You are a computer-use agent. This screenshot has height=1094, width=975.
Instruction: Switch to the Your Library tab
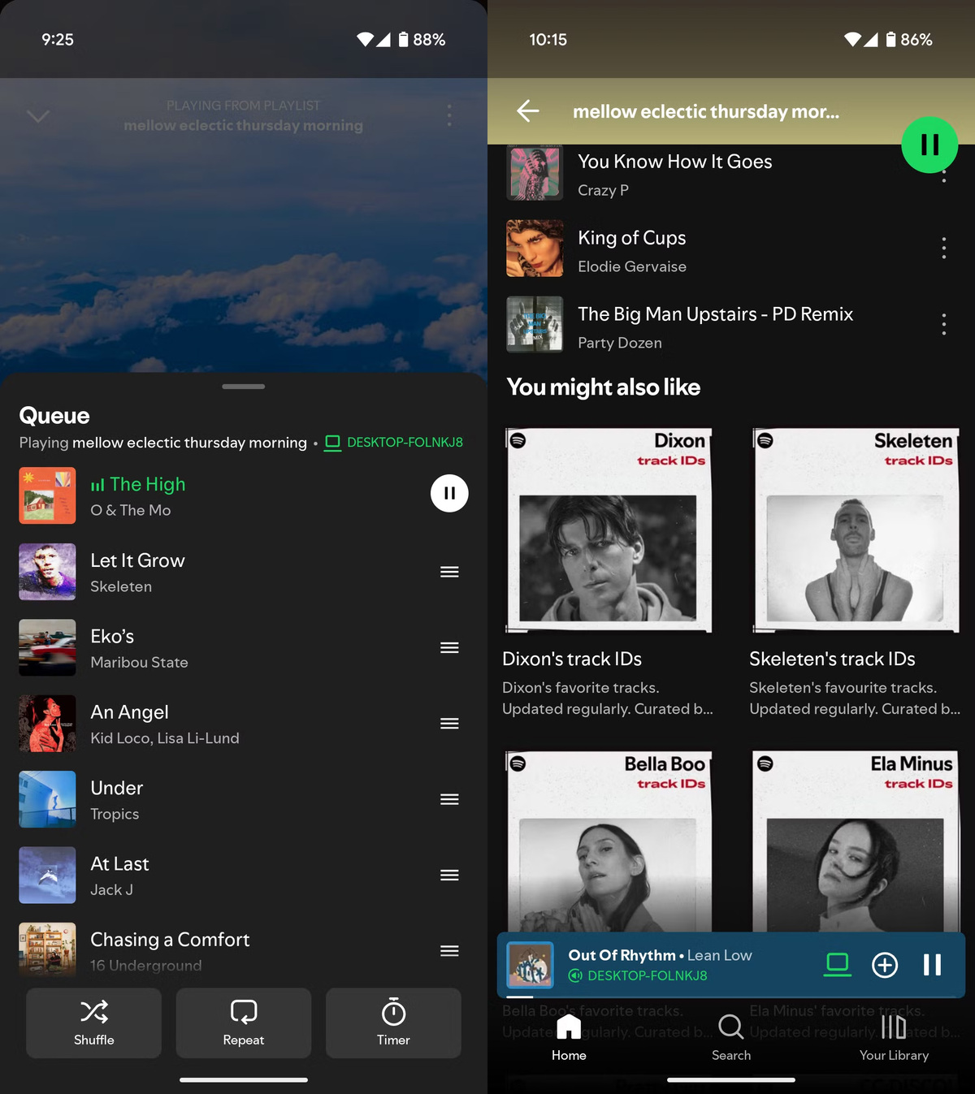click(894, 1038)
